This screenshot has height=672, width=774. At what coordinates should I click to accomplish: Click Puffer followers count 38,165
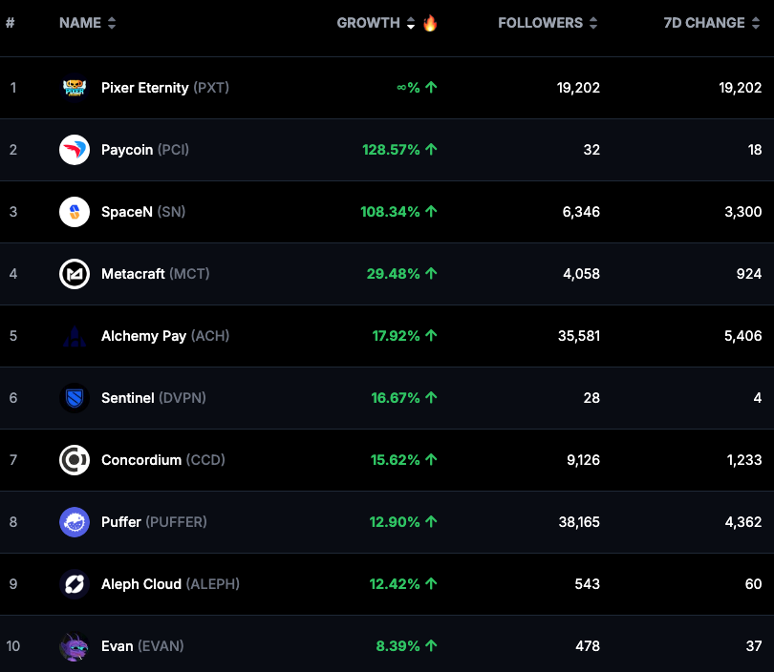(x=579, y=522)
